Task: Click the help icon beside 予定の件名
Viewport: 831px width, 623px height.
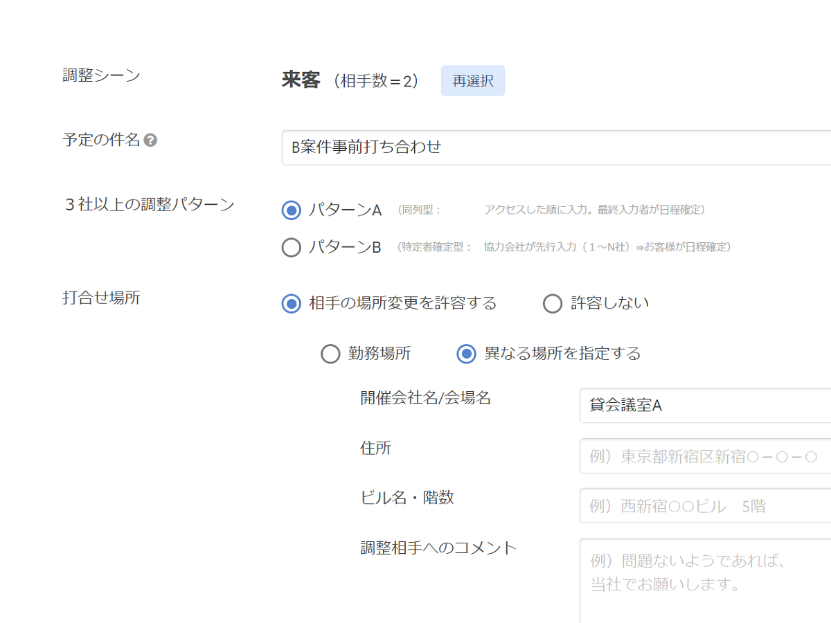Action: [150, 141]
